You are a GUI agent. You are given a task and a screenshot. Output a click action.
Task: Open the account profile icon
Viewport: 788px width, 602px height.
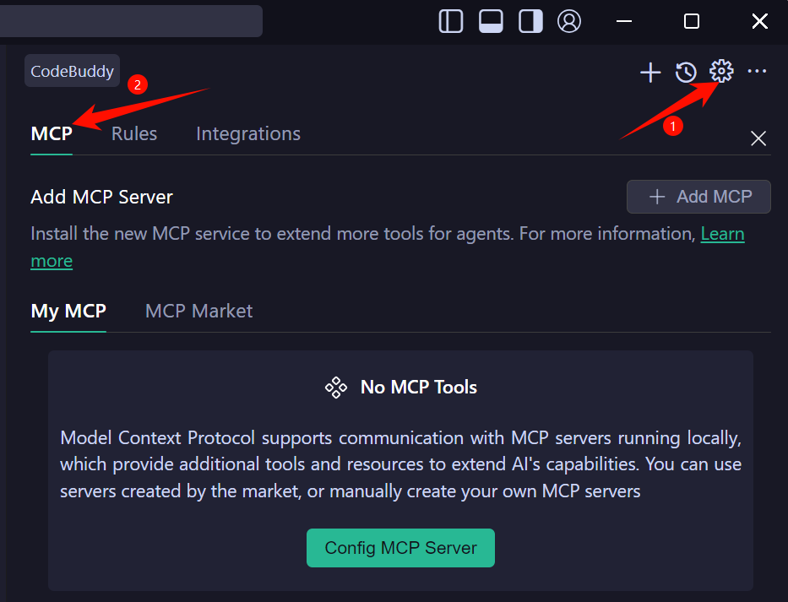570,21
